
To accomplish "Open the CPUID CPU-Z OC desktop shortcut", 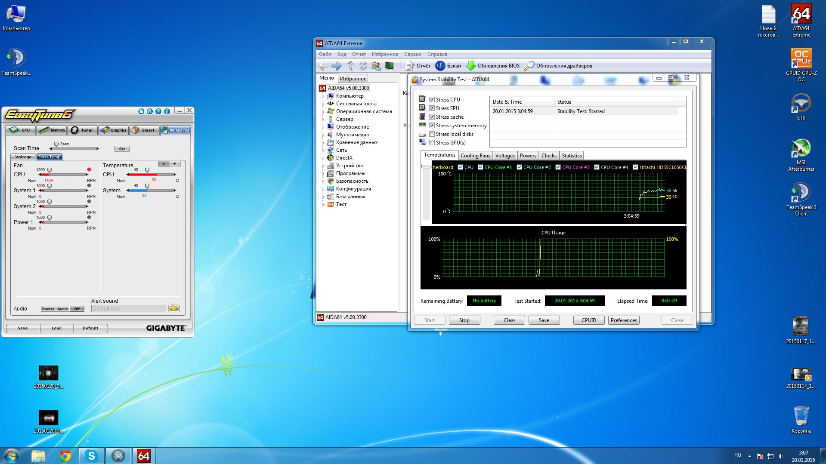I will coord(801,65).
